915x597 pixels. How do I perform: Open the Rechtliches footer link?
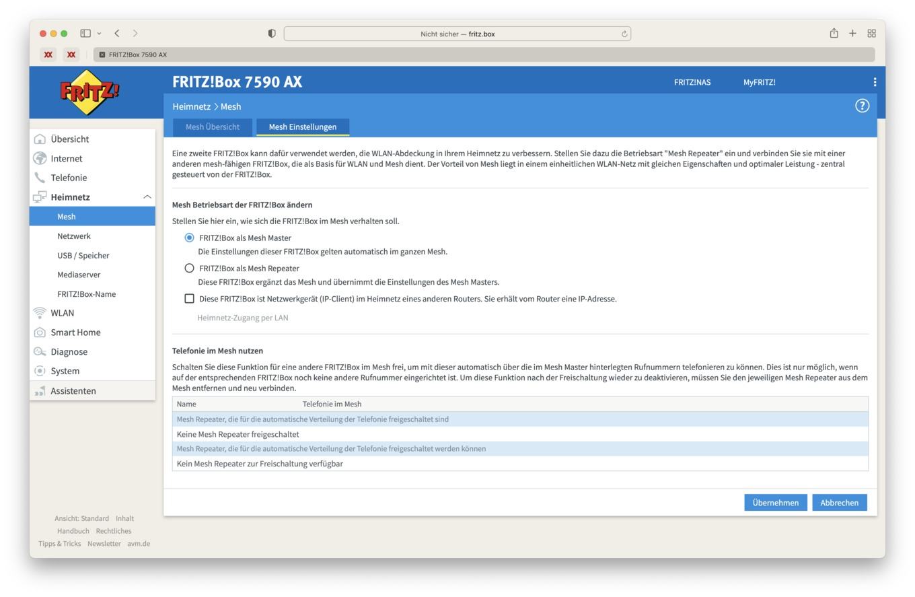(x=114, y=531)
